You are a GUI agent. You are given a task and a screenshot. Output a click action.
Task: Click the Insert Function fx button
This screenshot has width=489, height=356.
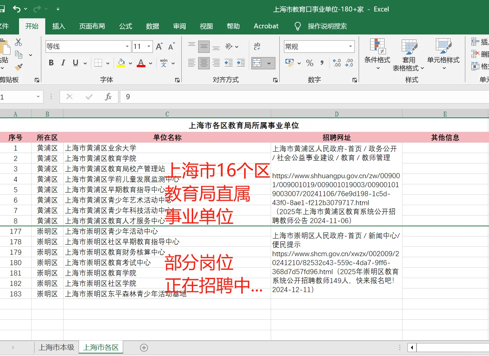pos(108,97)
